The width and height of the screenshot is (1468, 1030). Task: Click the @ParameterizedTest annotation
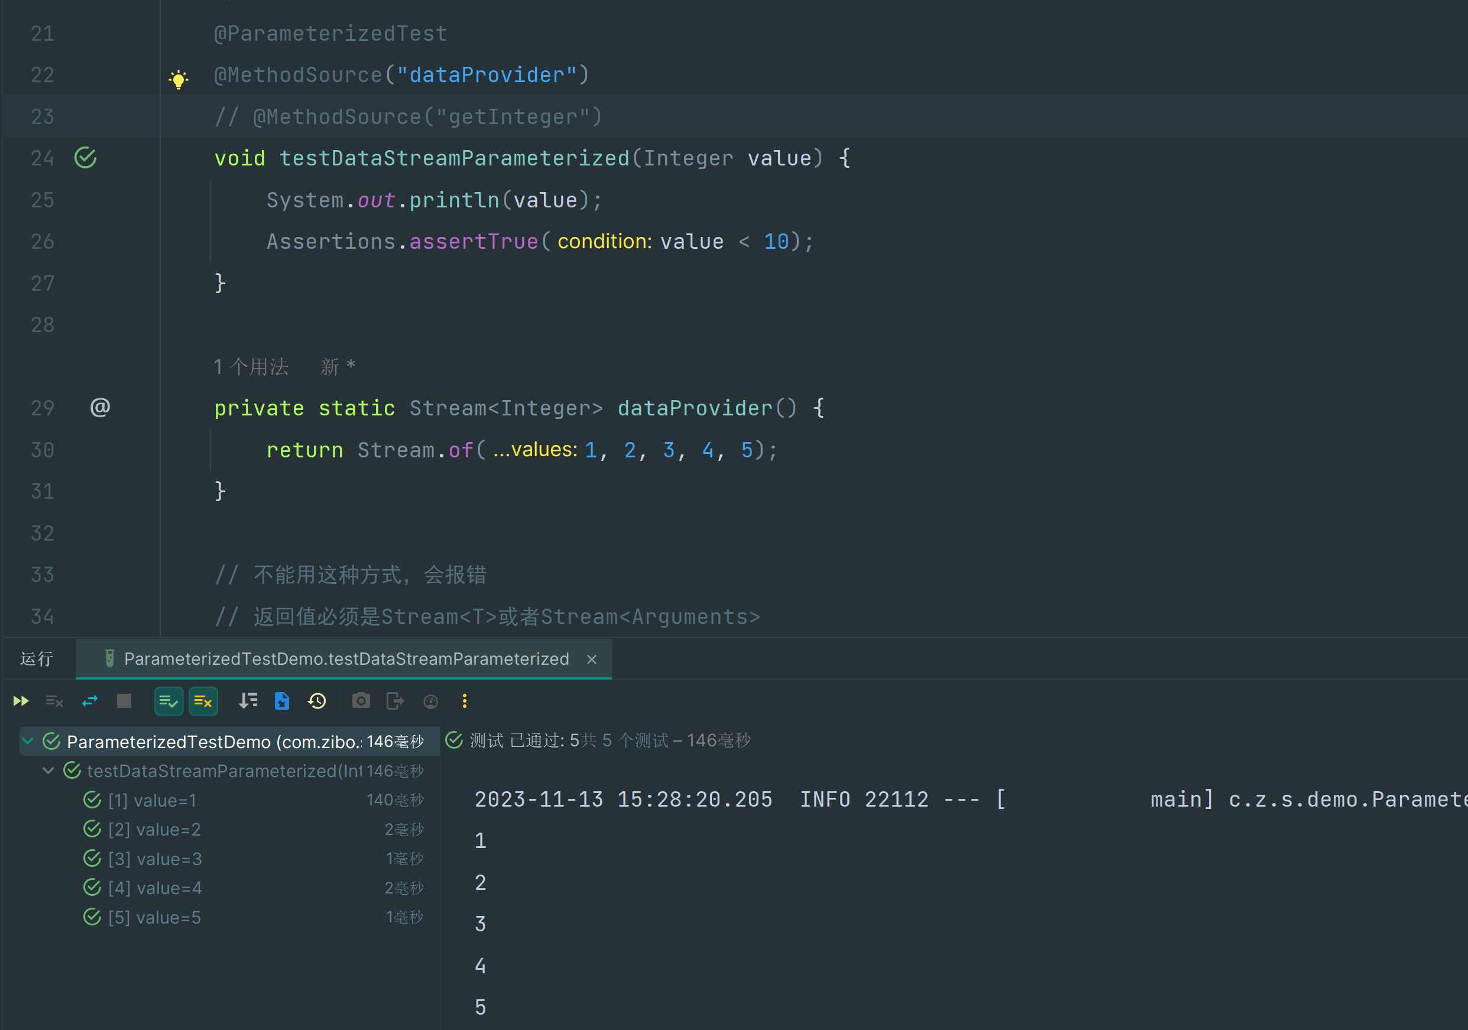click(330, 33)
